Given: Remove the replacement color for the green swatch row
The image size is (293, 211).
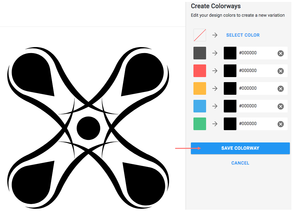Looking at the screenshot, I should point(280,124).
